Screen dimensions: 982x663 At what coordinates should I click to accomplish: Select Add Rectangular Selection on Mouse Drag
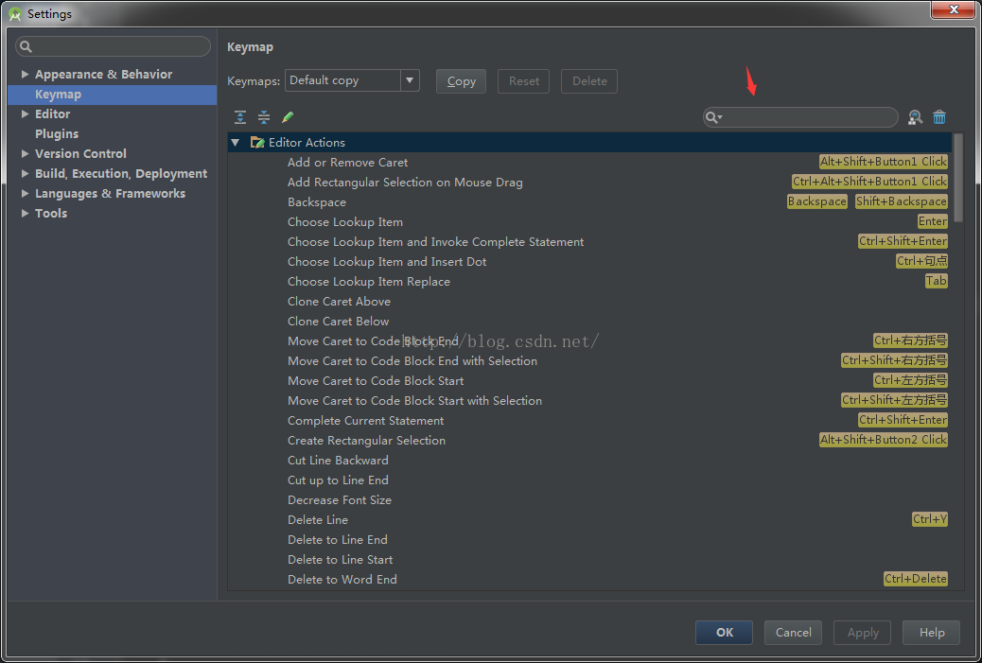pyautogui.click(x=589, y=183)
